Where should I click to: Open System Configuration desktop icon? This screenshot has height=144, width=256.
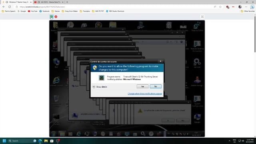[x=197, y=101]
